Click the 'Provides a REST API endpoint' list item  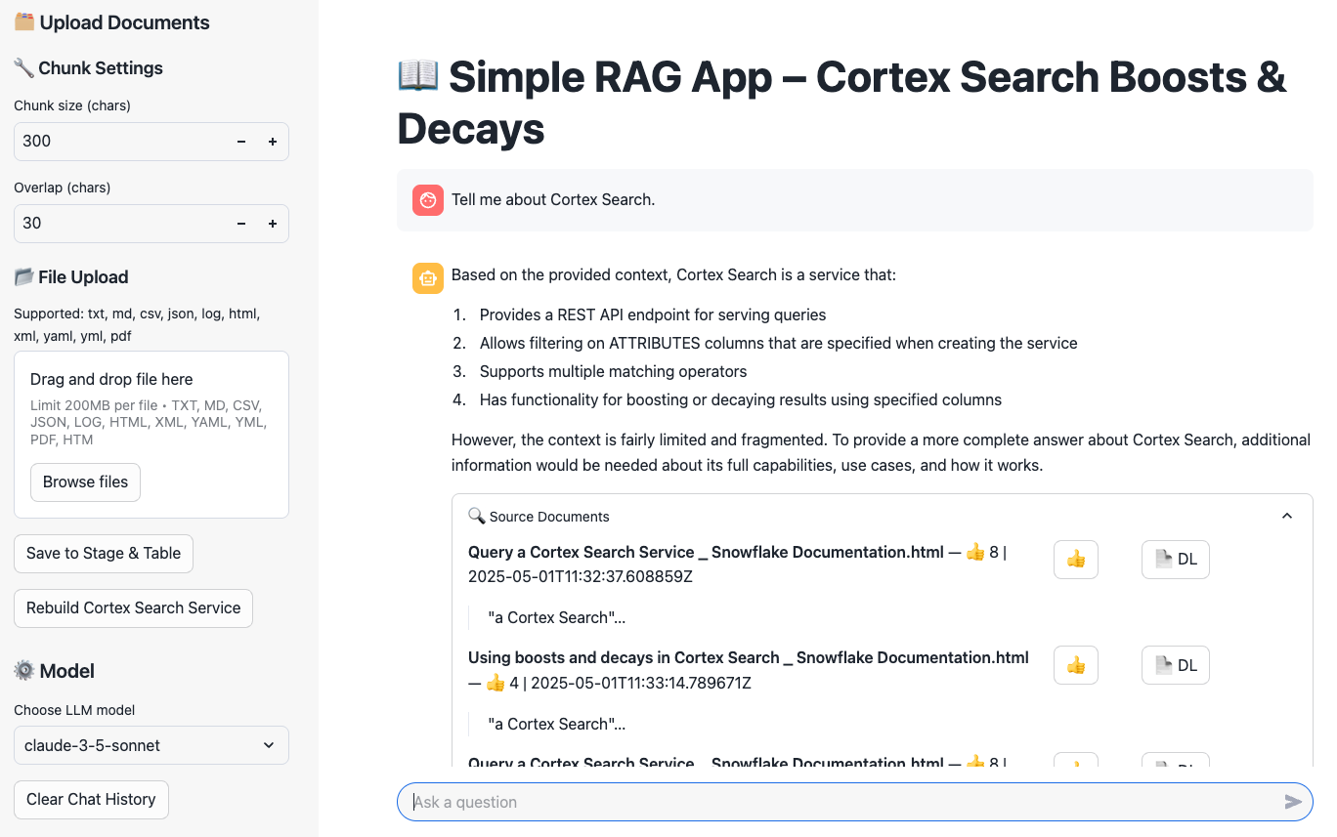pyautogui.click(x=653, y=315)
